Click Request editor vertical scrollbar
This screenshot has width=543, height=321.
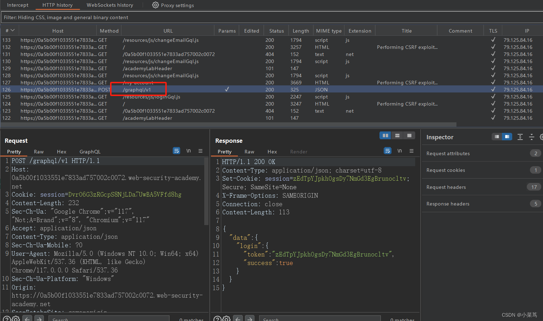tap(206, 191)
